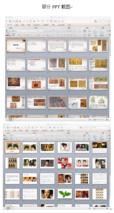Click the Save floppy icon in top window
The width and height of the screenshot is (114, 213).
(17, 21)
